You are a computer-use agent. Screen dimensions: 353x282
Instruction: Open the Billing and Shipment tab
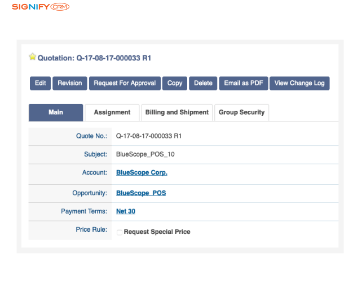click(177, 112)
